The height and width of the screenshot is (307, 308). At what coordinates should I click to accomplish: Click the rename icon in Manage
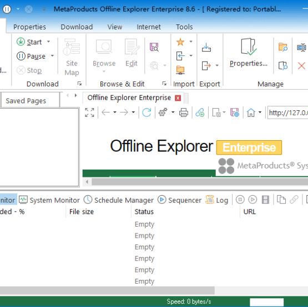click(x=301, y=47)
